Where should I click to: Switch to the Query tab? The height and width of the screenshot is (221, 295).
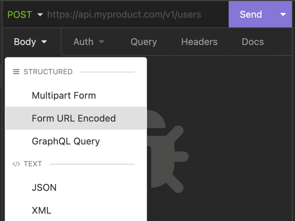[x=144, y=42]
